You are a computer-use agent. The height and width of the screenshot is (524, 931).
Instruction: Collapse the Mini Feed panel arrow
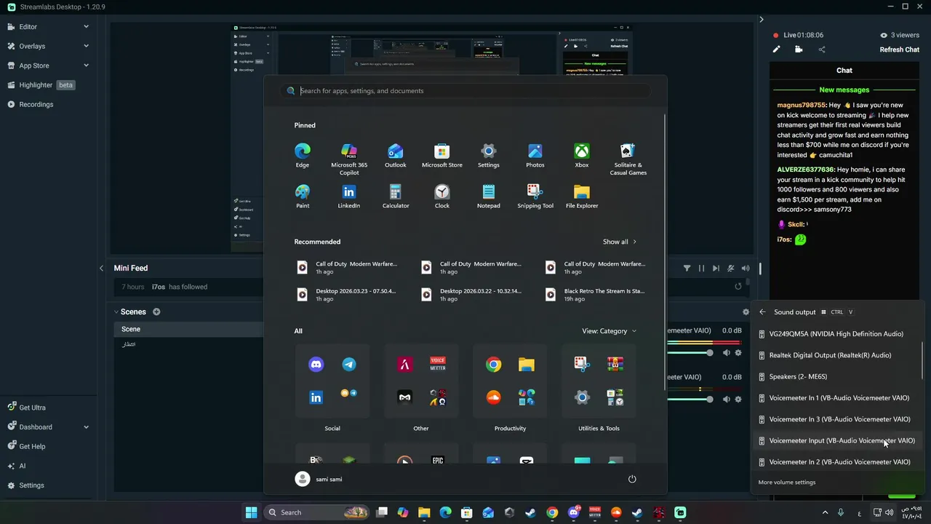point(101,268)
